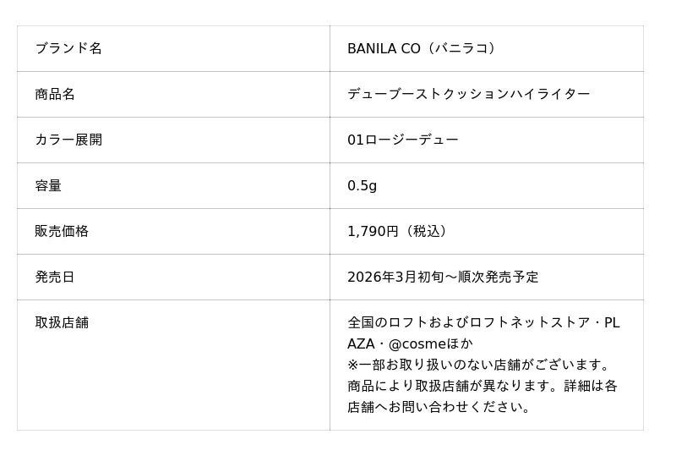Viewport: 676px width, 456px height.
Task: Select the 商品名 label cell
Action: coord(55,94)
